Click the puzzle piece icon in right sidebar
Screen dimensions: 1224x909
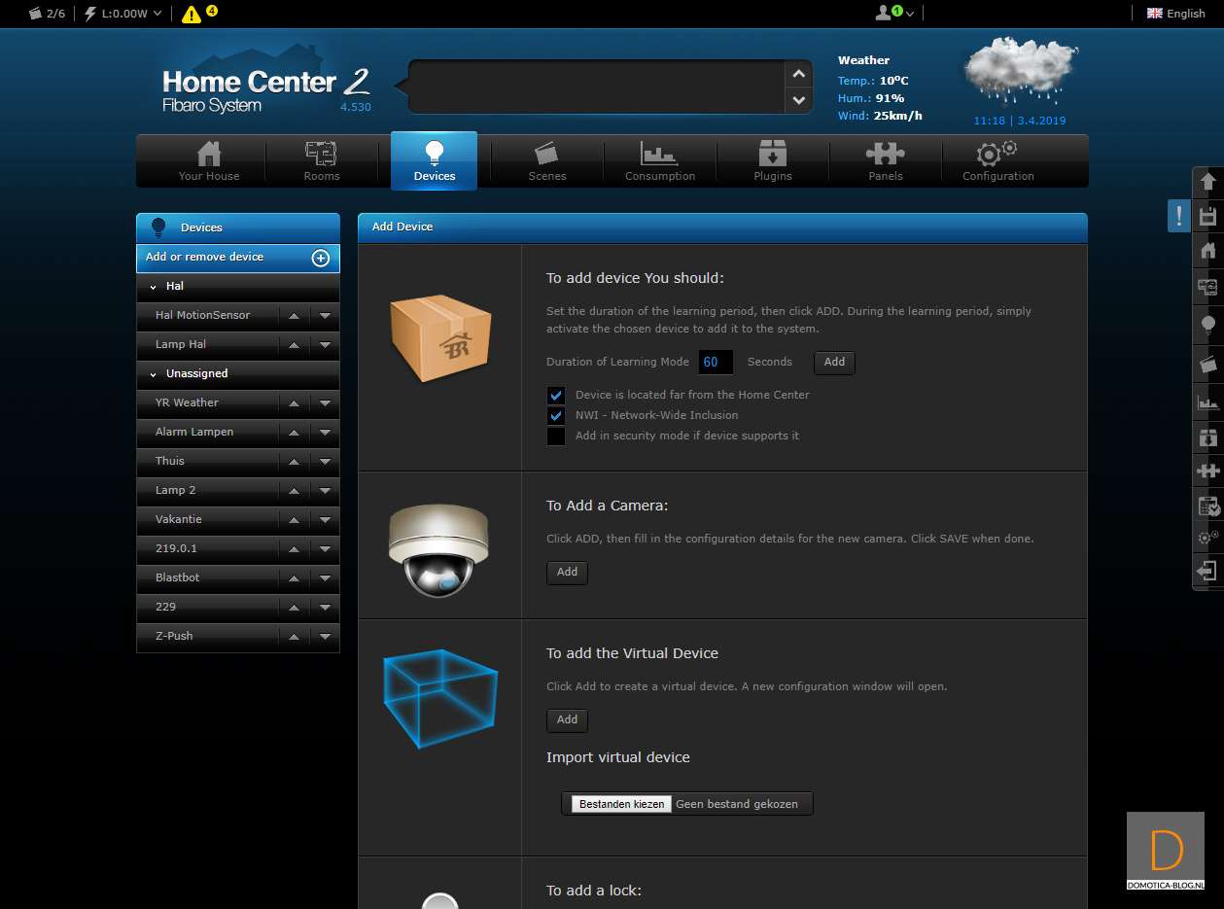(1207, 472)
